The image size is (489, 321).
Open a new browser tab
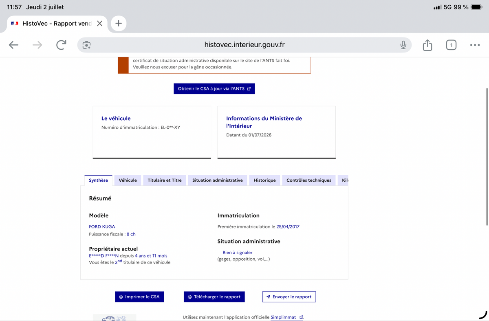[x=118, y=23]
